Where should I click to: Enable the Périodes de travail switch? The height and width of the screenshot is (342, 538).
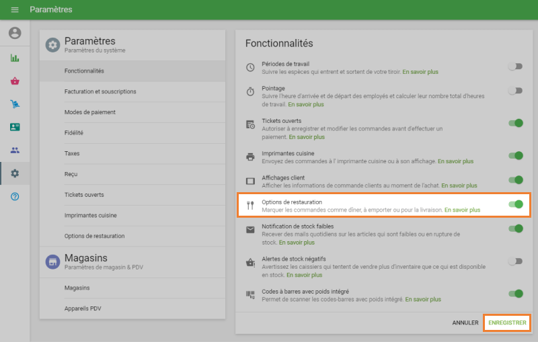coord(515,67)
